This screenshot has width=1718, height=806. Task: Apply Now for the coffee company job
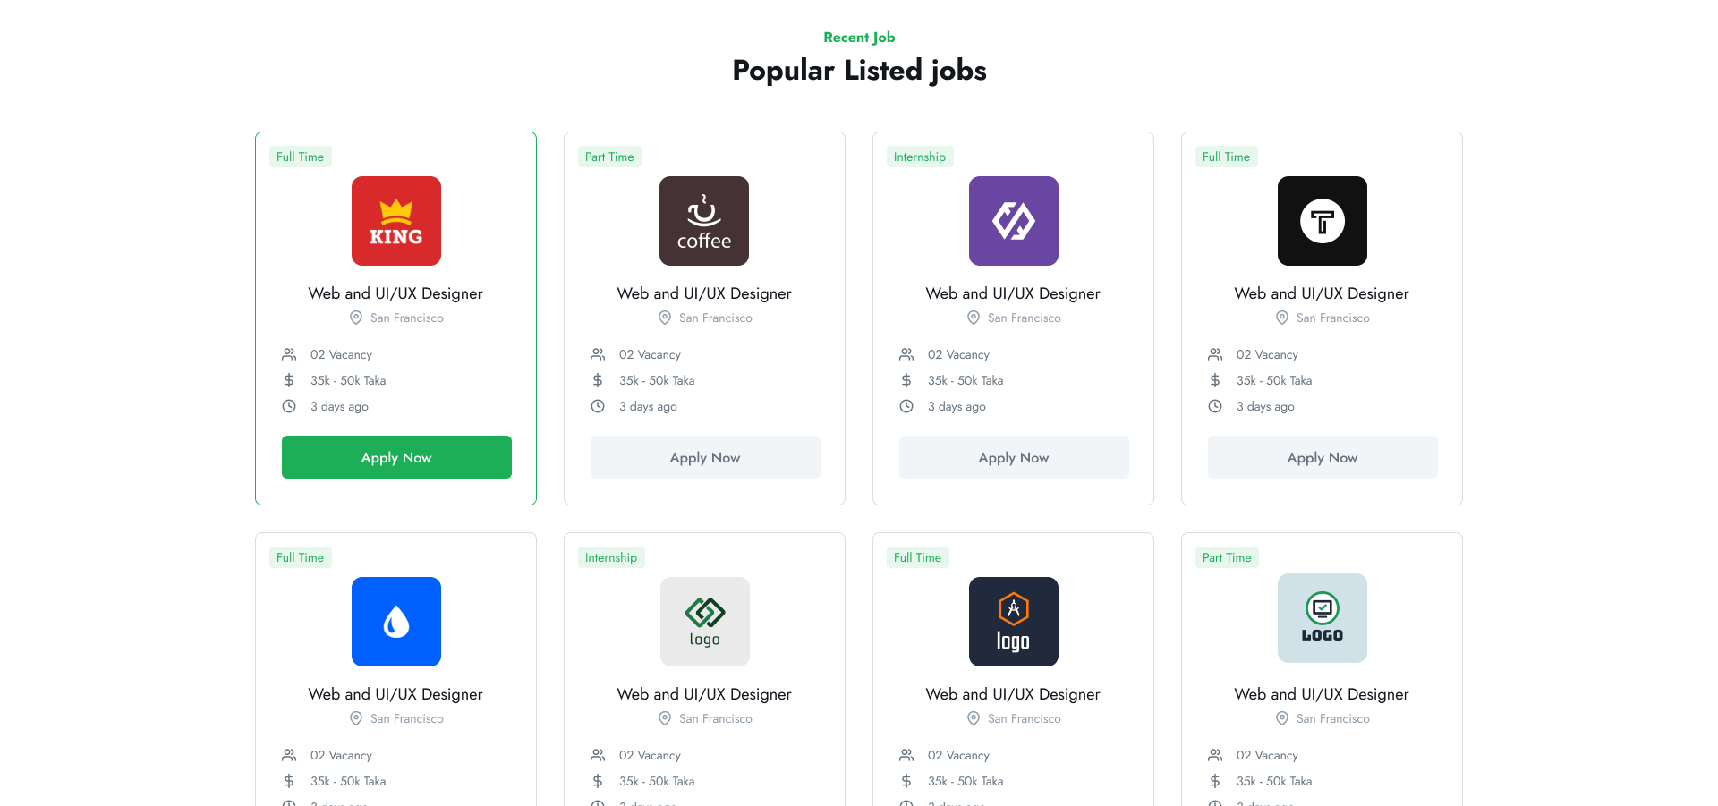[x=705, y=457]
